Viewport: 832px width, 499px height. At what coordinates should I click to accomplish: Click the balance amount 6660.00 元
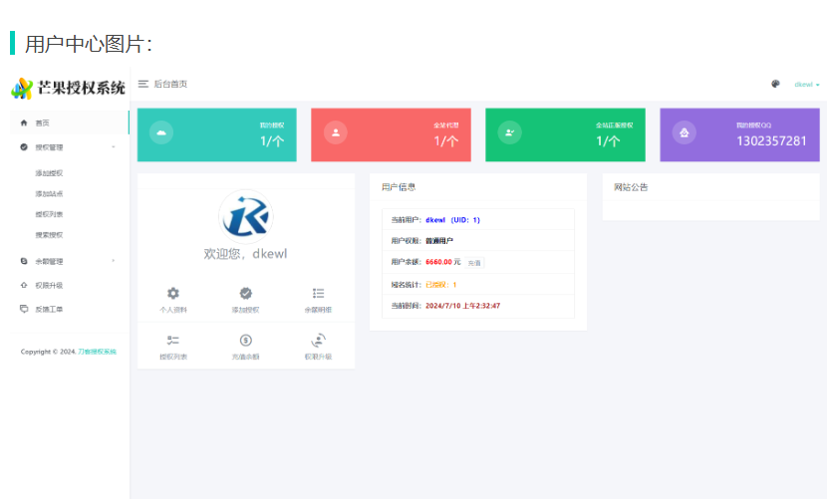[443, 262]
